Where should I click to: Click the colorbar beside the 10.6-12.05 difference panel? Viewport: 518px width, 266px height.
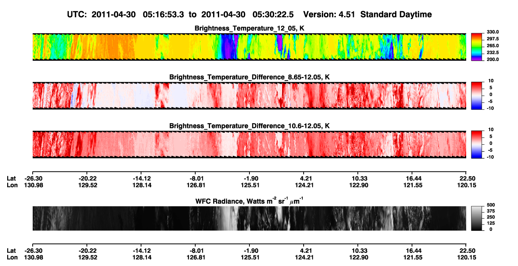click(x=476, y=144)
